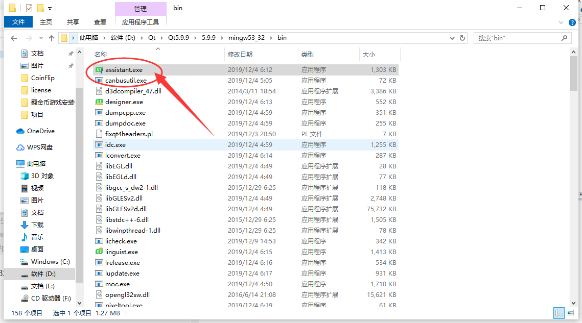
Task: Switch to the 共享 ribbon tab
Action: click(x=73, y=22)
